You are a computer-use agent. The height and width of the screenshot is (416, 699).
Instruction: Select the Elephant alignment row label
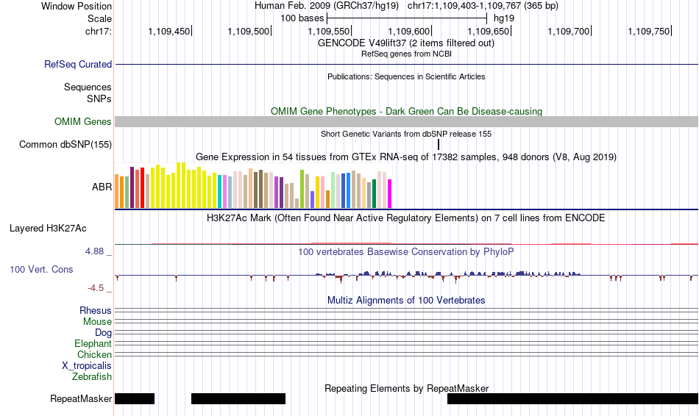(93, 343)
